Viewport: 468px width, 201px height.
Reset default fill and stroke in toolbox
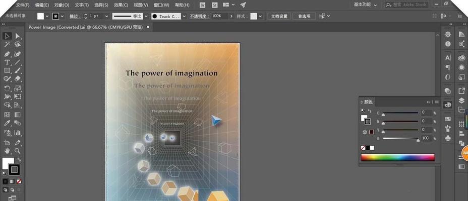click(x=4, y=173)
